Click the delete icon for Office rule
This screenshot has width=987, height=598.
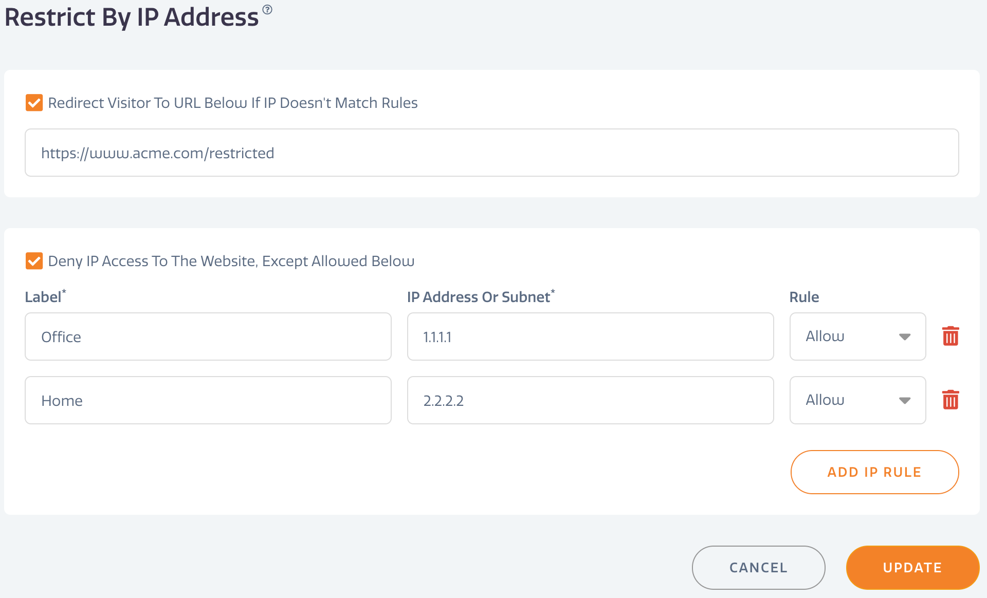coord(951,336)
